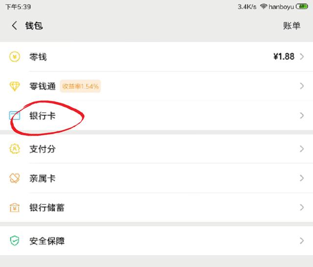Select the 银行卡 menu entry
Viewport: 313px width, 267px height.
(x=156, y=116)
